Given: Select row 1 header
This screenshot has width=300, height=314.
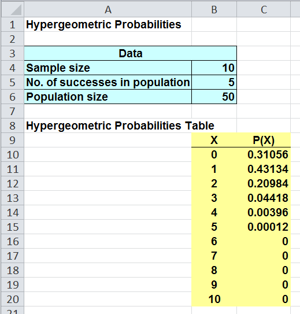Looking at the screenshot, I should pos(12,24).
